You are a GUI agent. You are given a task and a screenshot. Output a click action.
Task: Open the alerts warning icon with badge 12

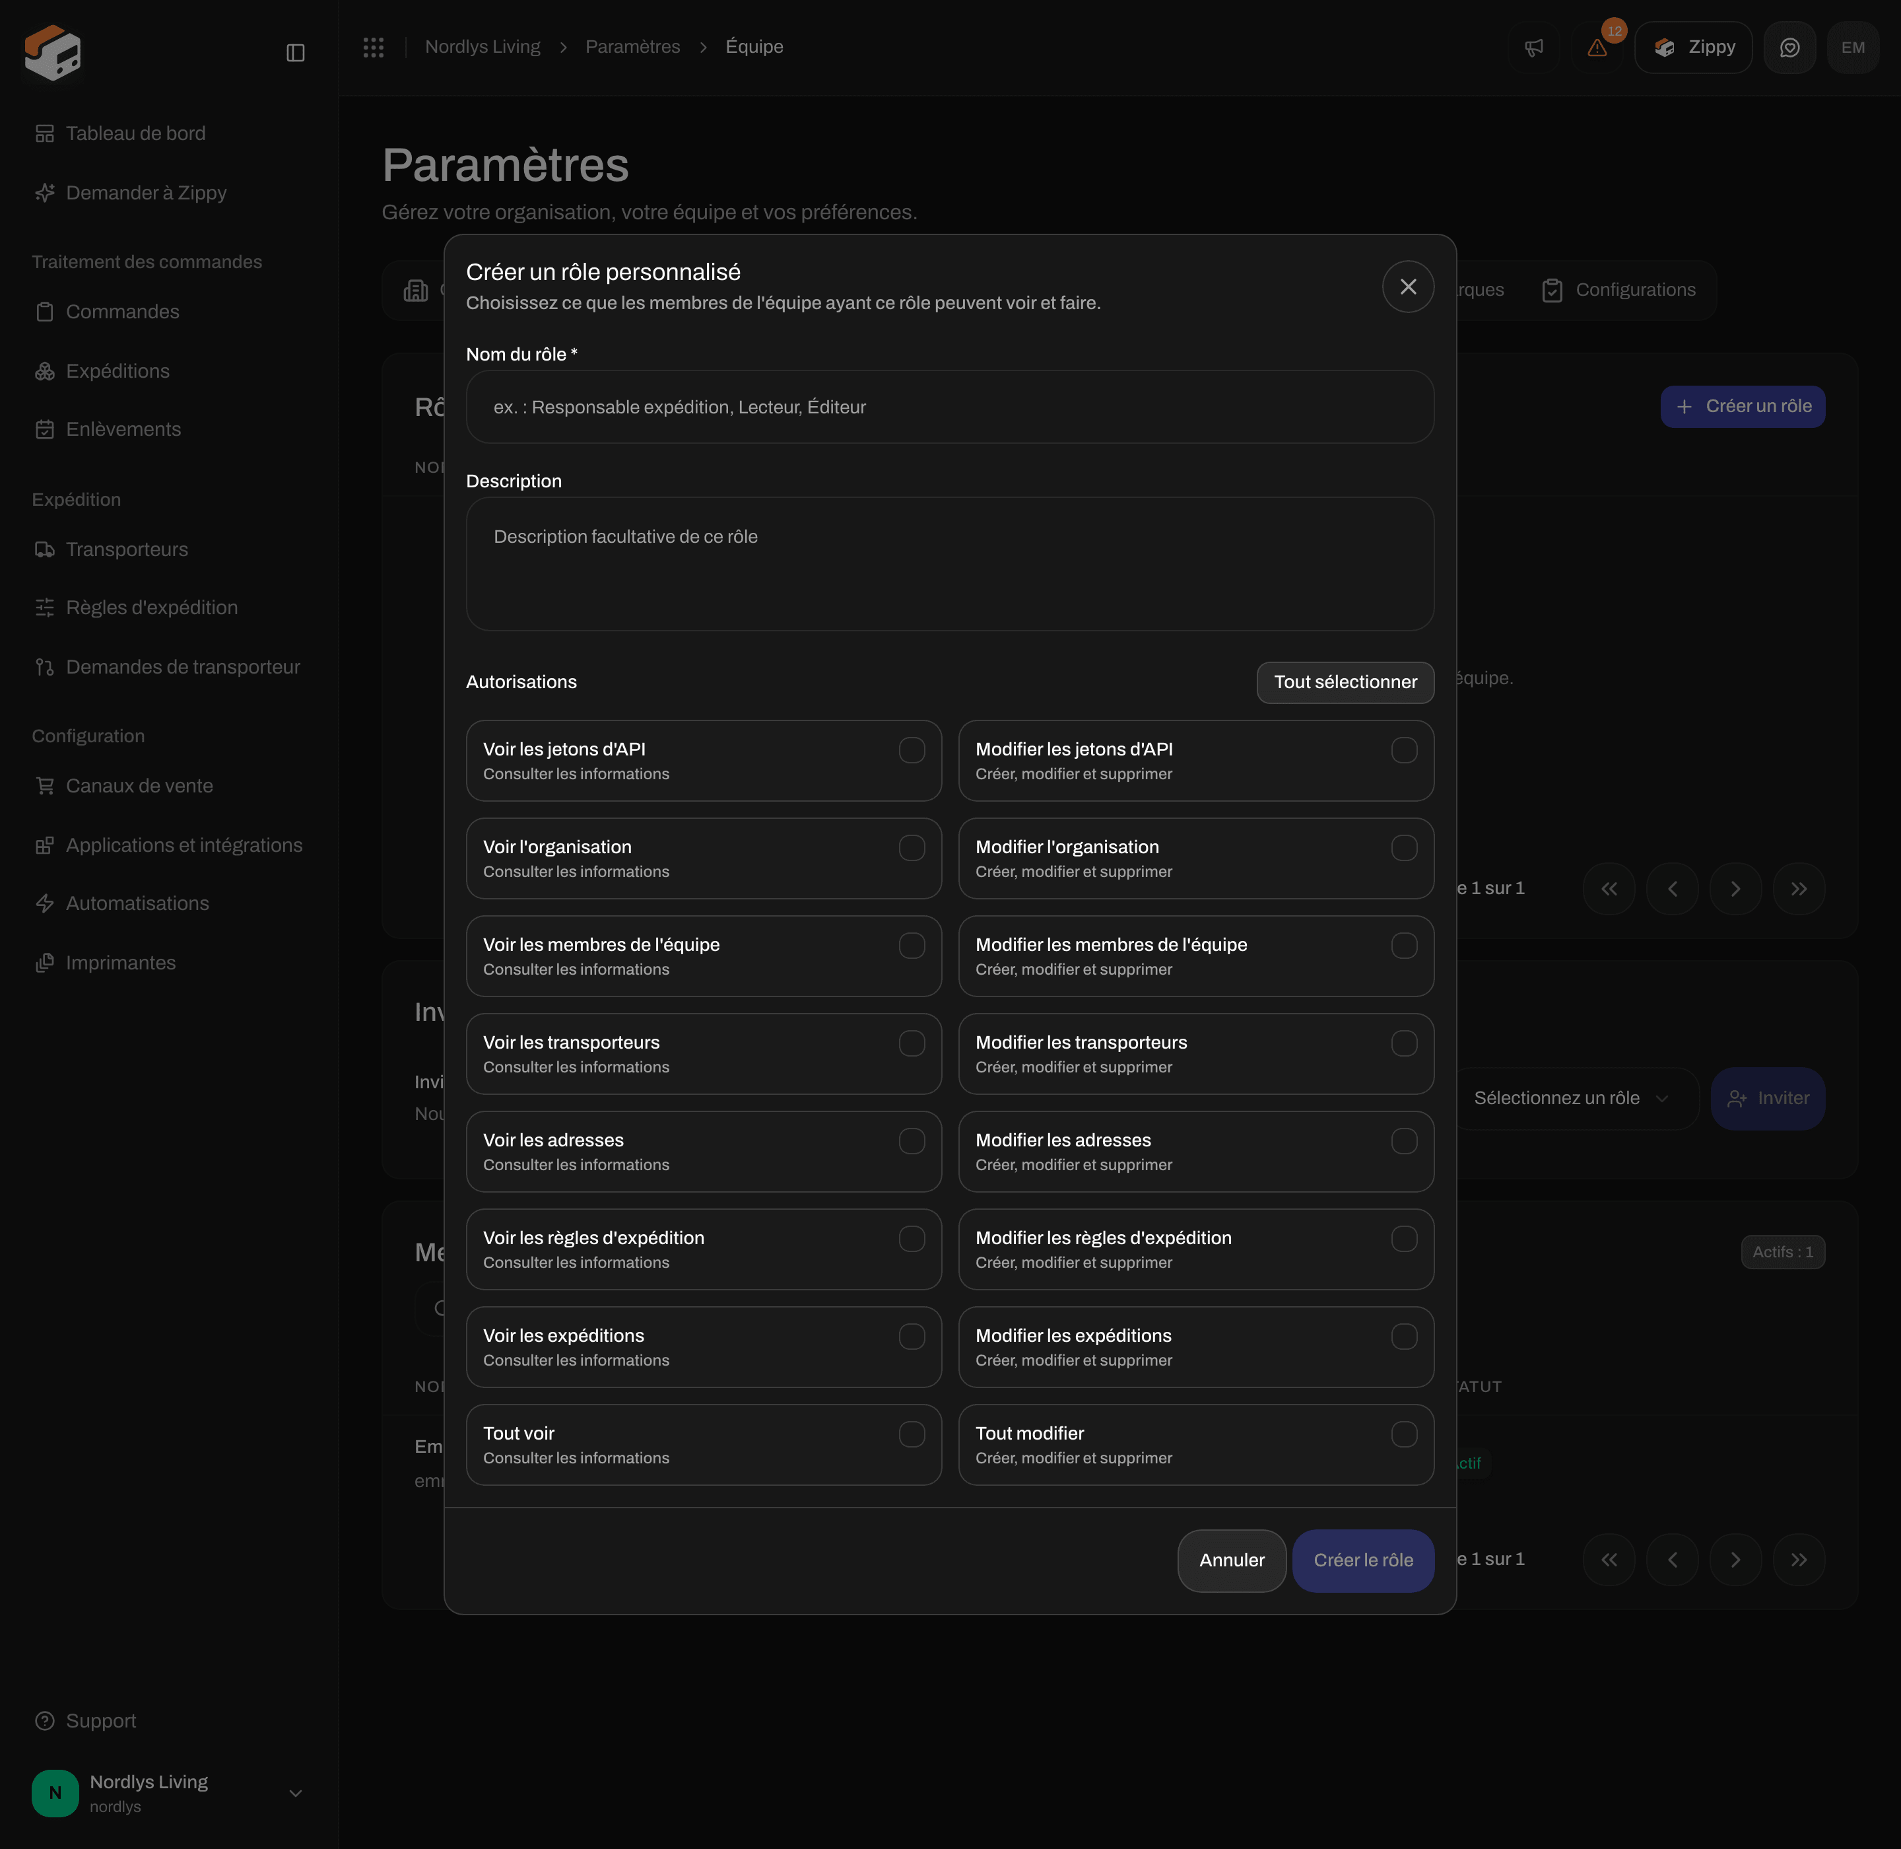[1597, 48]
